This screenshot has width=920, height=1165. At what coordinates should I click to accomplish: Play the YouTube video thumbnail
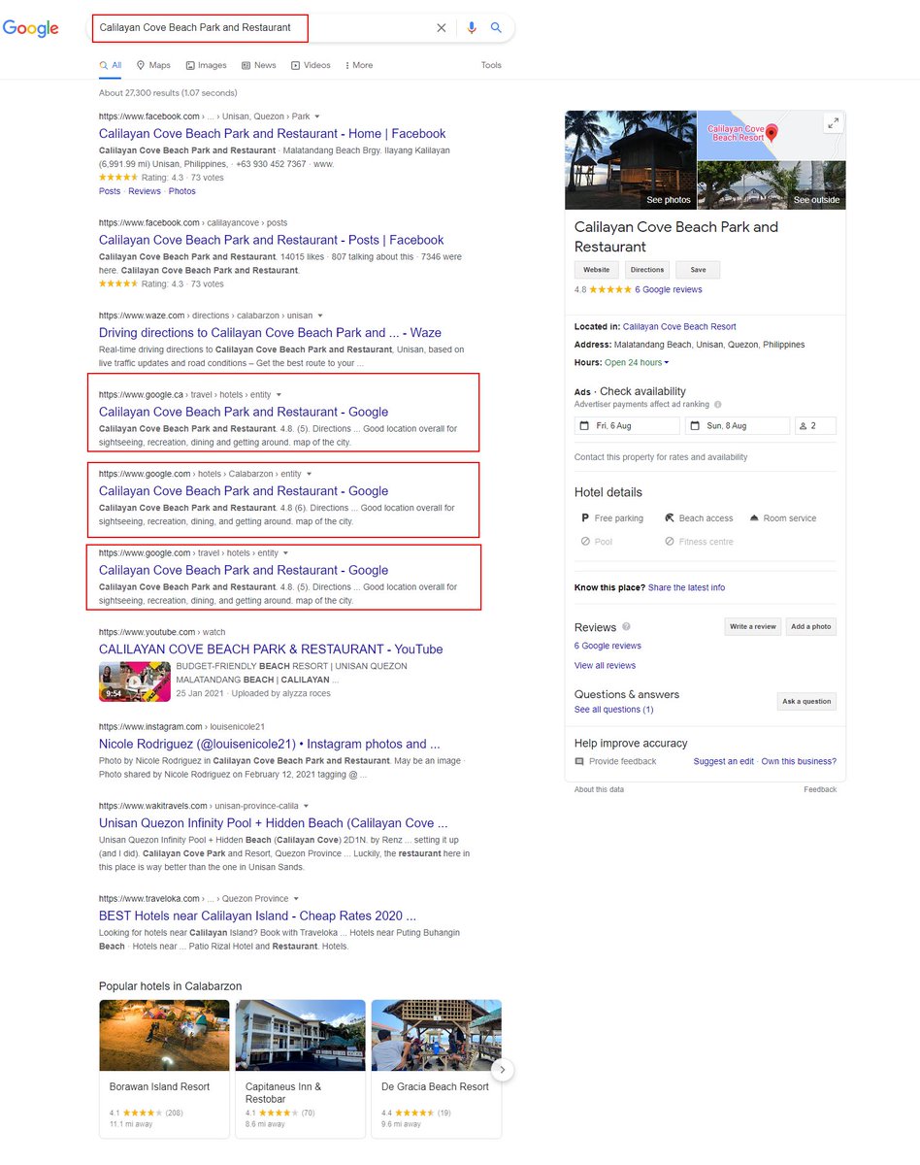(x=135, y=682)
